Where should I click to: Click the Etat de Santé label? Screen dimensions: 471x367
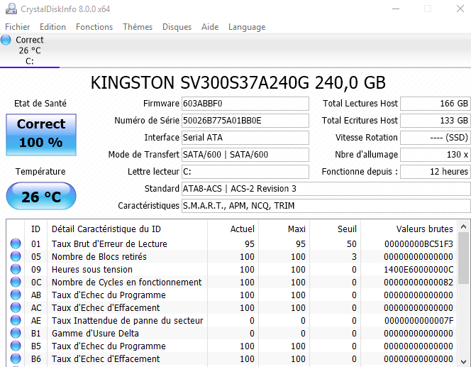40,104
